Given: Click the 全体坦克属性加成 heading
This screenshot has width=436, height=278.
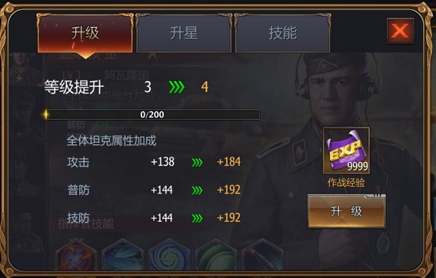Looking at the screenshot, I should tap(111, 141).
